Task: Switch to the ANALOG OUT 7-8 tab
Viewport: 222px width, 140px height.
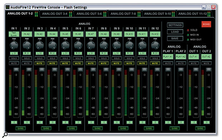Action: pyautogui.click(x=125, y=14)
